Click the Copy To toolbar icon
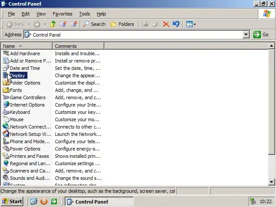276x207 pixels. pos(155,24)
